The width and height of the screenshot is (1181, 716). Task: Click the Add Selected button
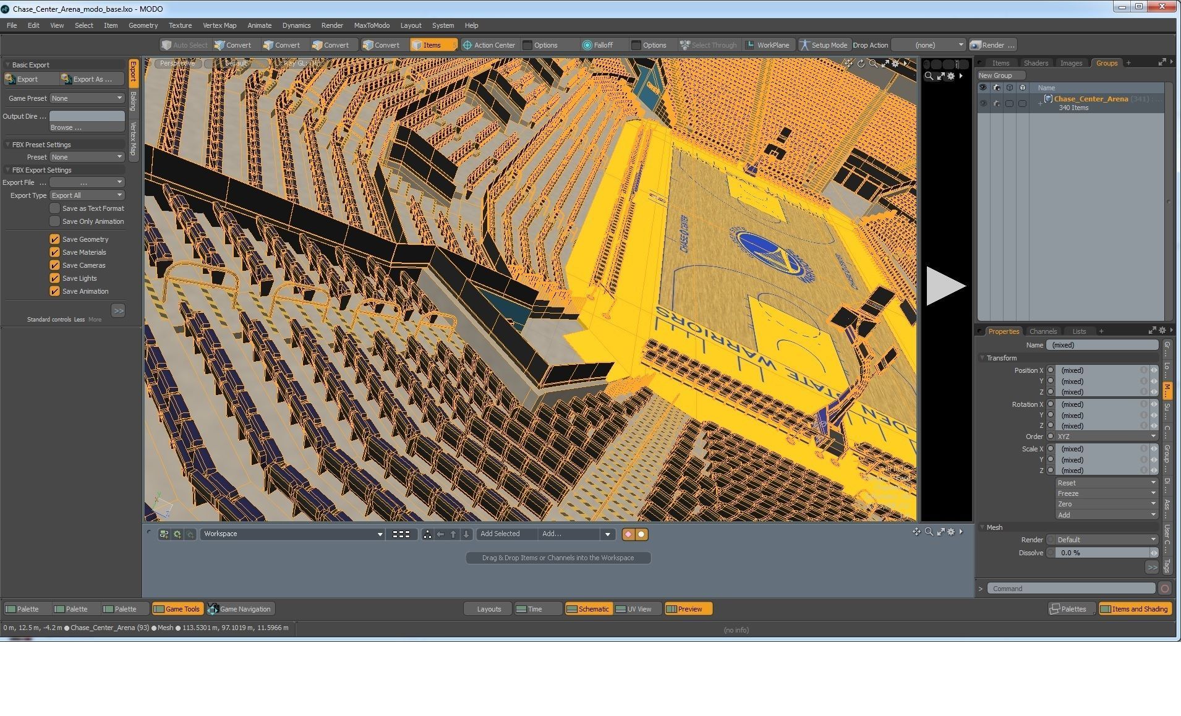tap(506, 534)
